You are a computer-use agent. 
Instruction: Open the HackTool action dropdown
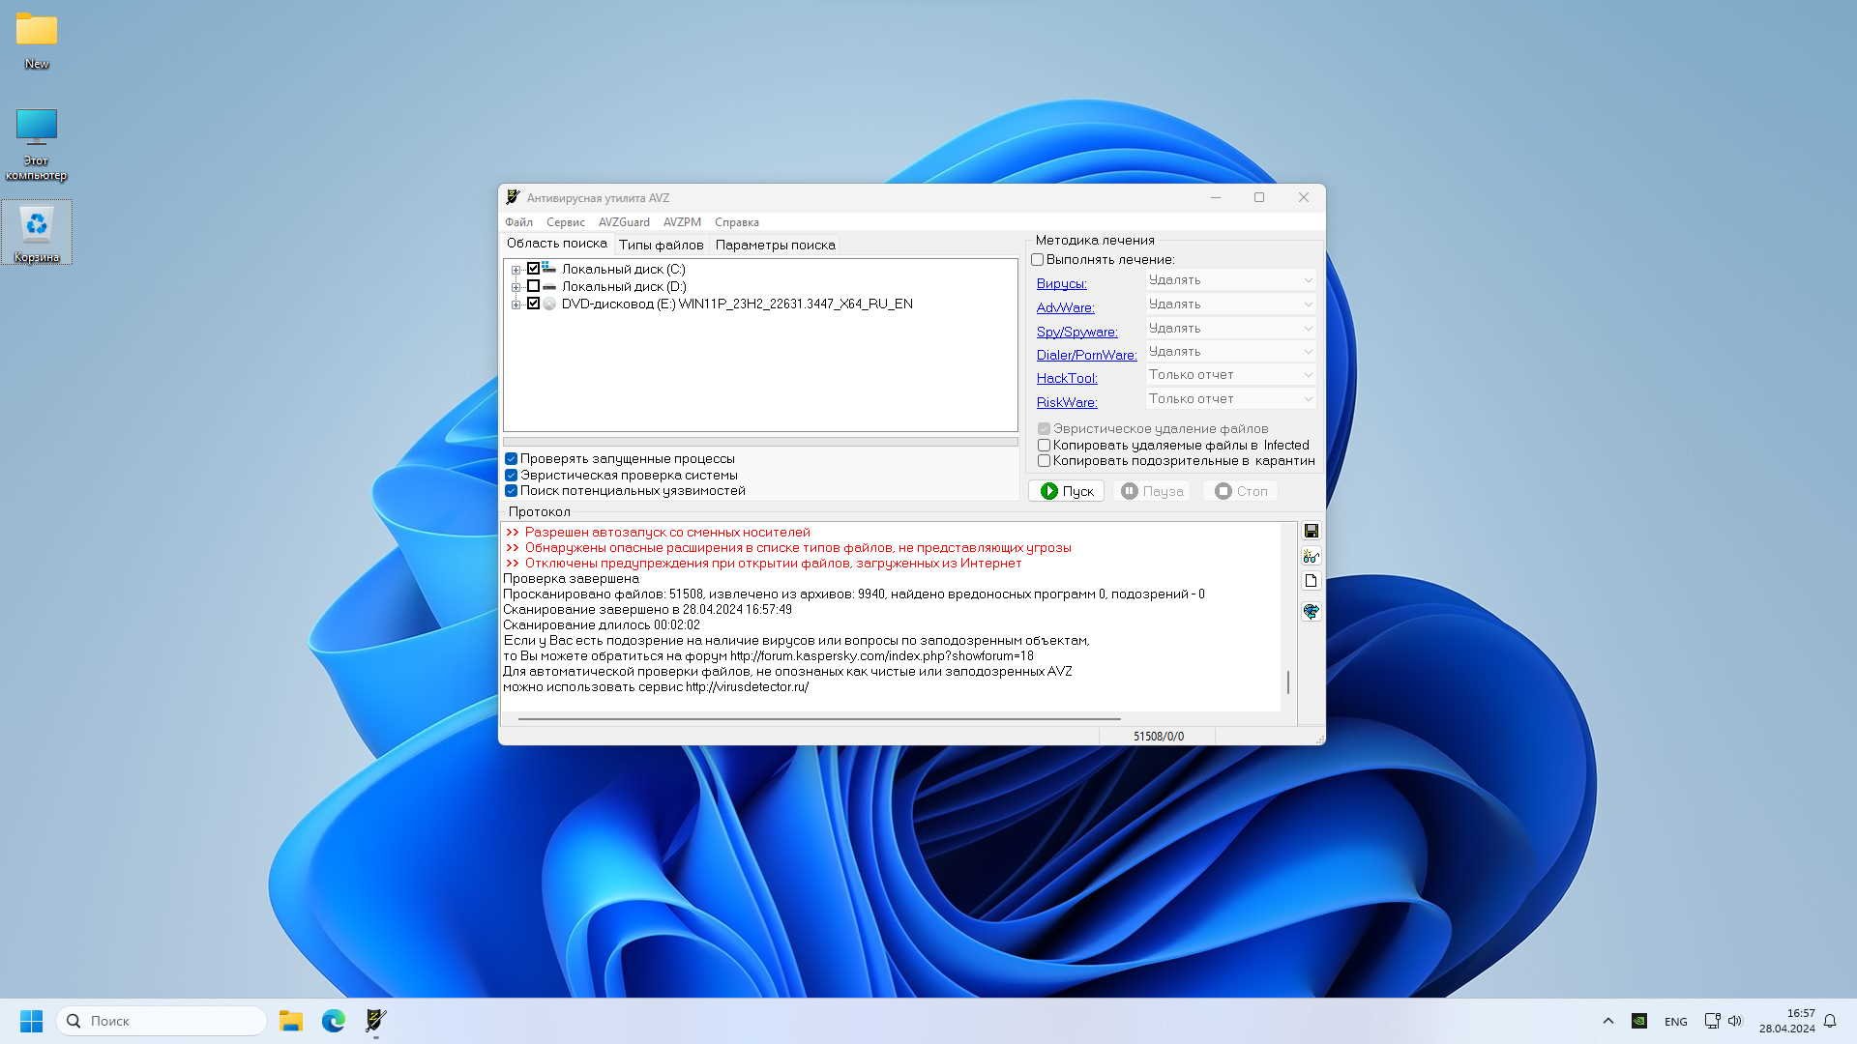tap(1229, 375)
